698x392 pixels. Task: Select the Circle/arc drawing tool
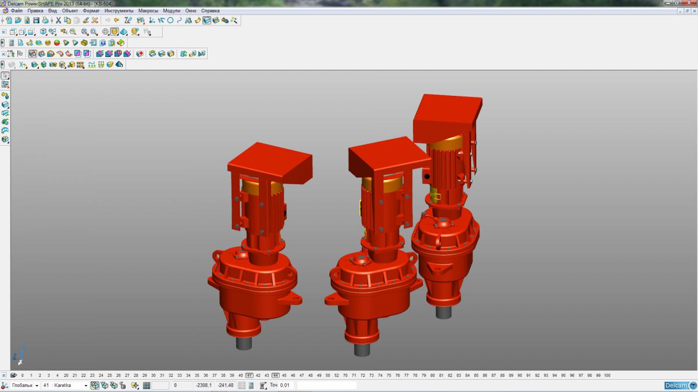click(170, 20)
